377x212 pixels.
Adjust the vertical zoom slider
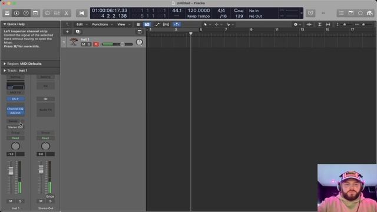click(x=345, y=24)
